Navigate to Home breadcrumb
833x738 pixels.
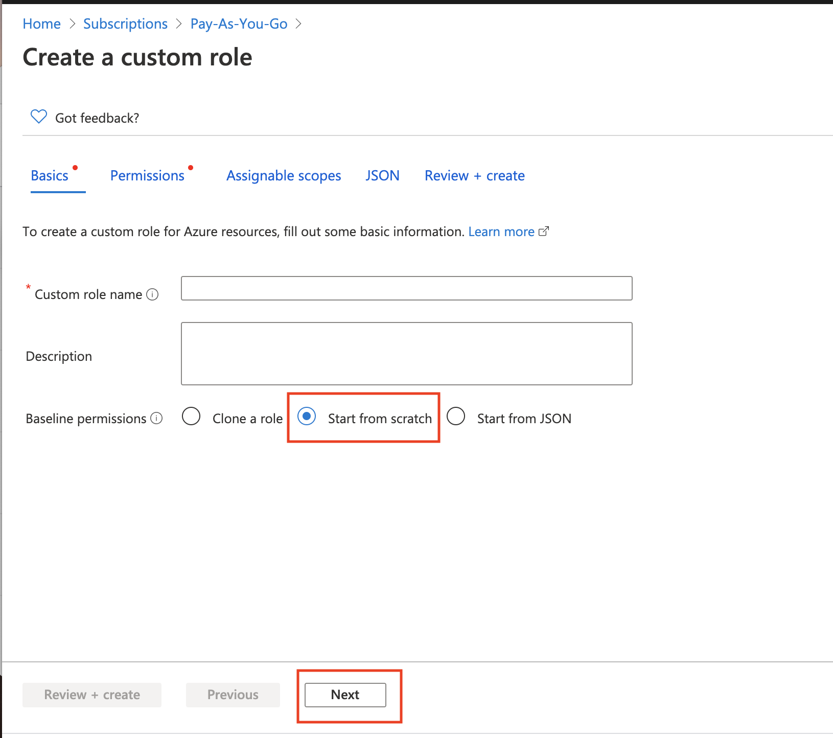coord(42,24)
